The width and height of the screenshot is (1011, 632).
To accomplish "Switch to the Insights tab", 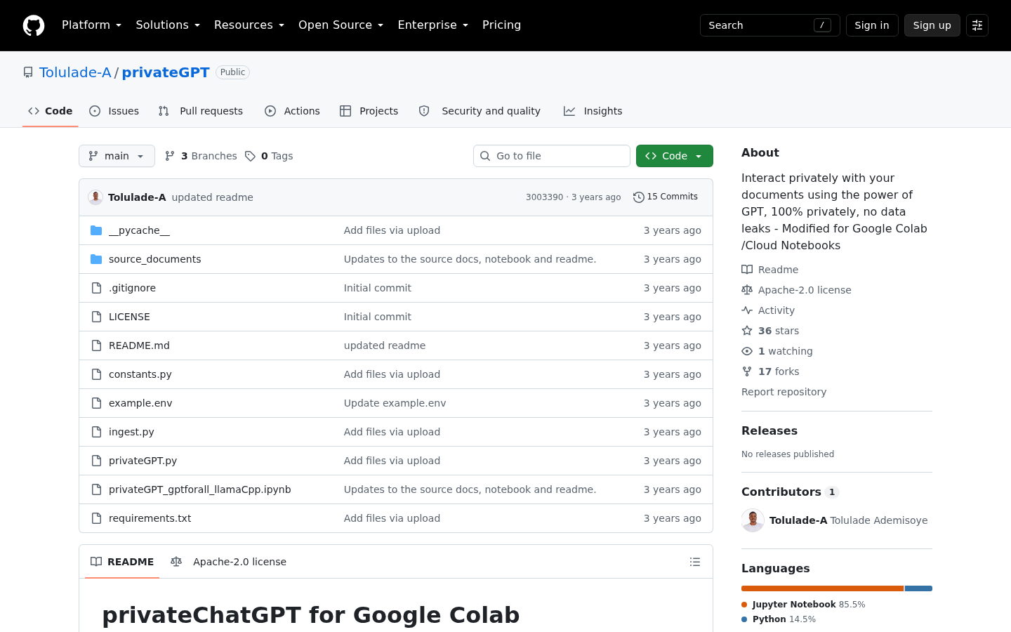I will [593, 111].
